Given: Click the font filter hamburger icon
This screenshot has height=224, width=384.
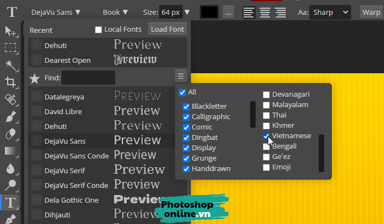Looking at the screenshot, I should click(180, 76).
